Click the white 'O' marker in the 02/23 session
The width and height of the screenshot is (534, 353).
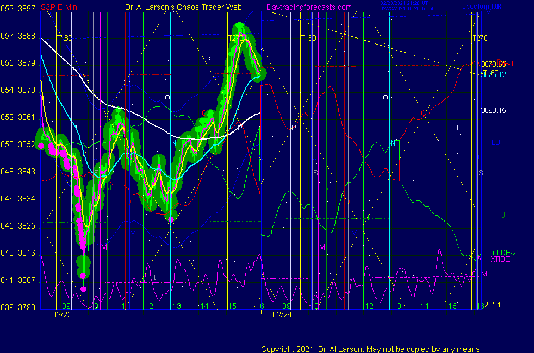coord(167,98)
